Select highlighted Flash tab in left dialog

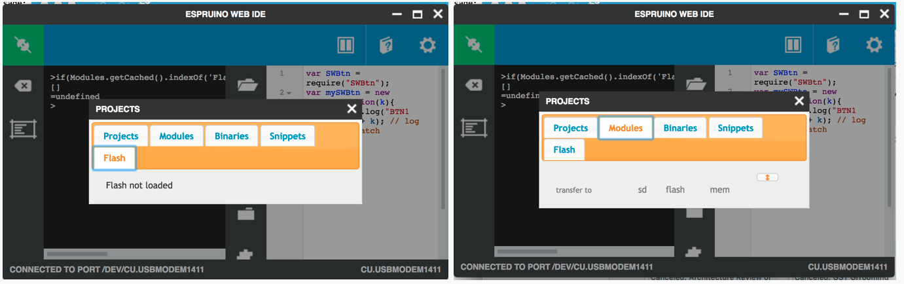(115, 158)
